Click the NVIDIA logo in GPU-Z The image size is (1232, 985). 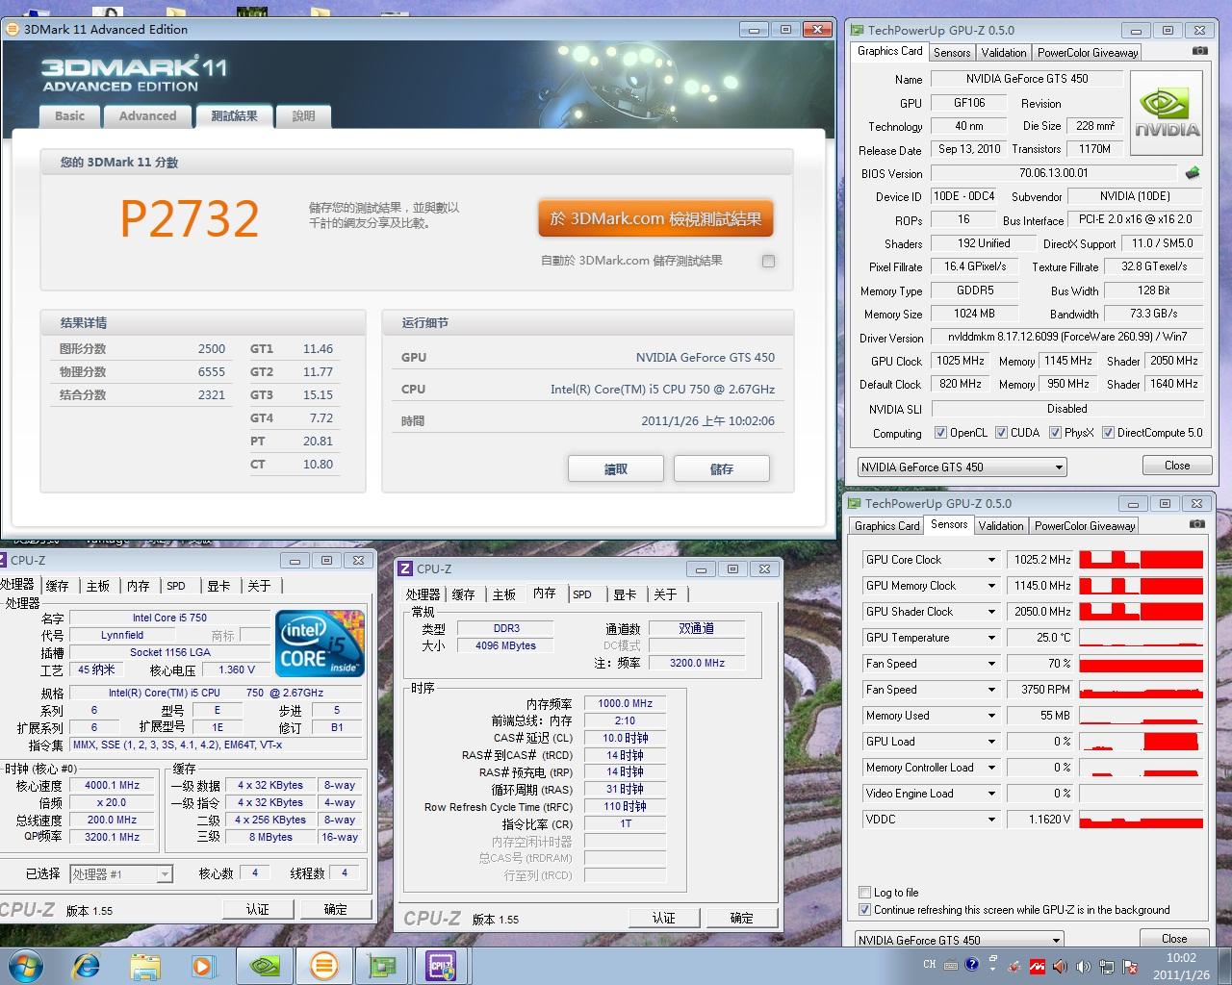click(x=1167, y=113)
